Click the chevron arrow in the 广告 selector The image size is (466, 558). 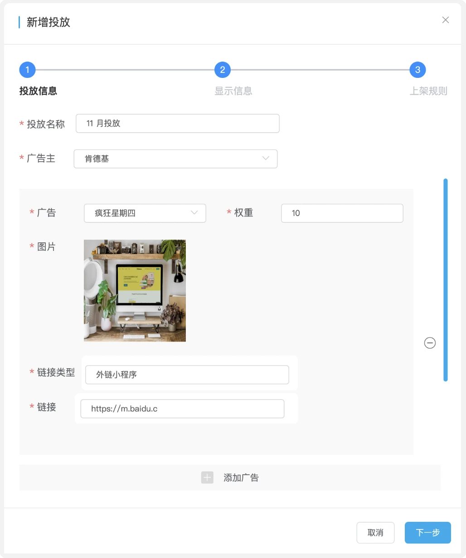(194, 213)
